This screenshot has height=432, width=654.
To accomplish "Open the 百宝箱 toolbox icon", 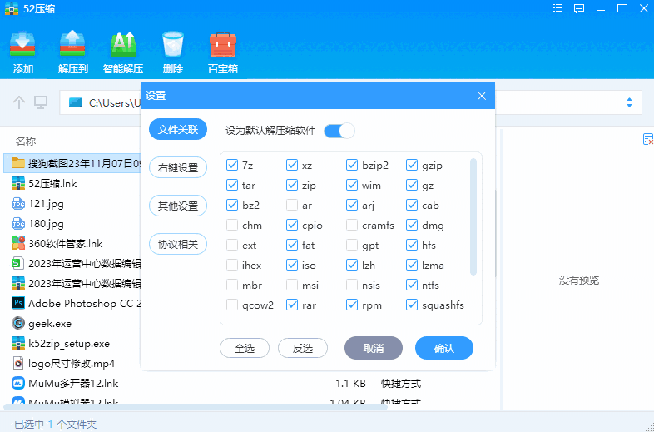I will point(223,44).
